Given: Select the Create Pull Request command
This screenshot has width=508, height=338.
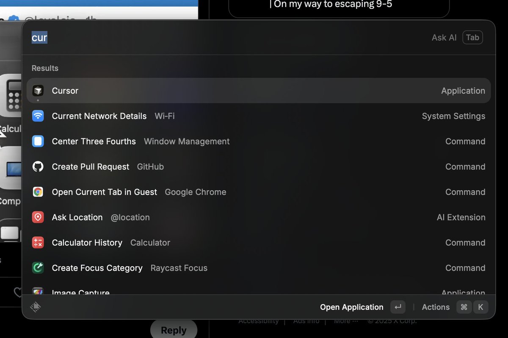Looking at the screenshot, I should tap(259, 167).
